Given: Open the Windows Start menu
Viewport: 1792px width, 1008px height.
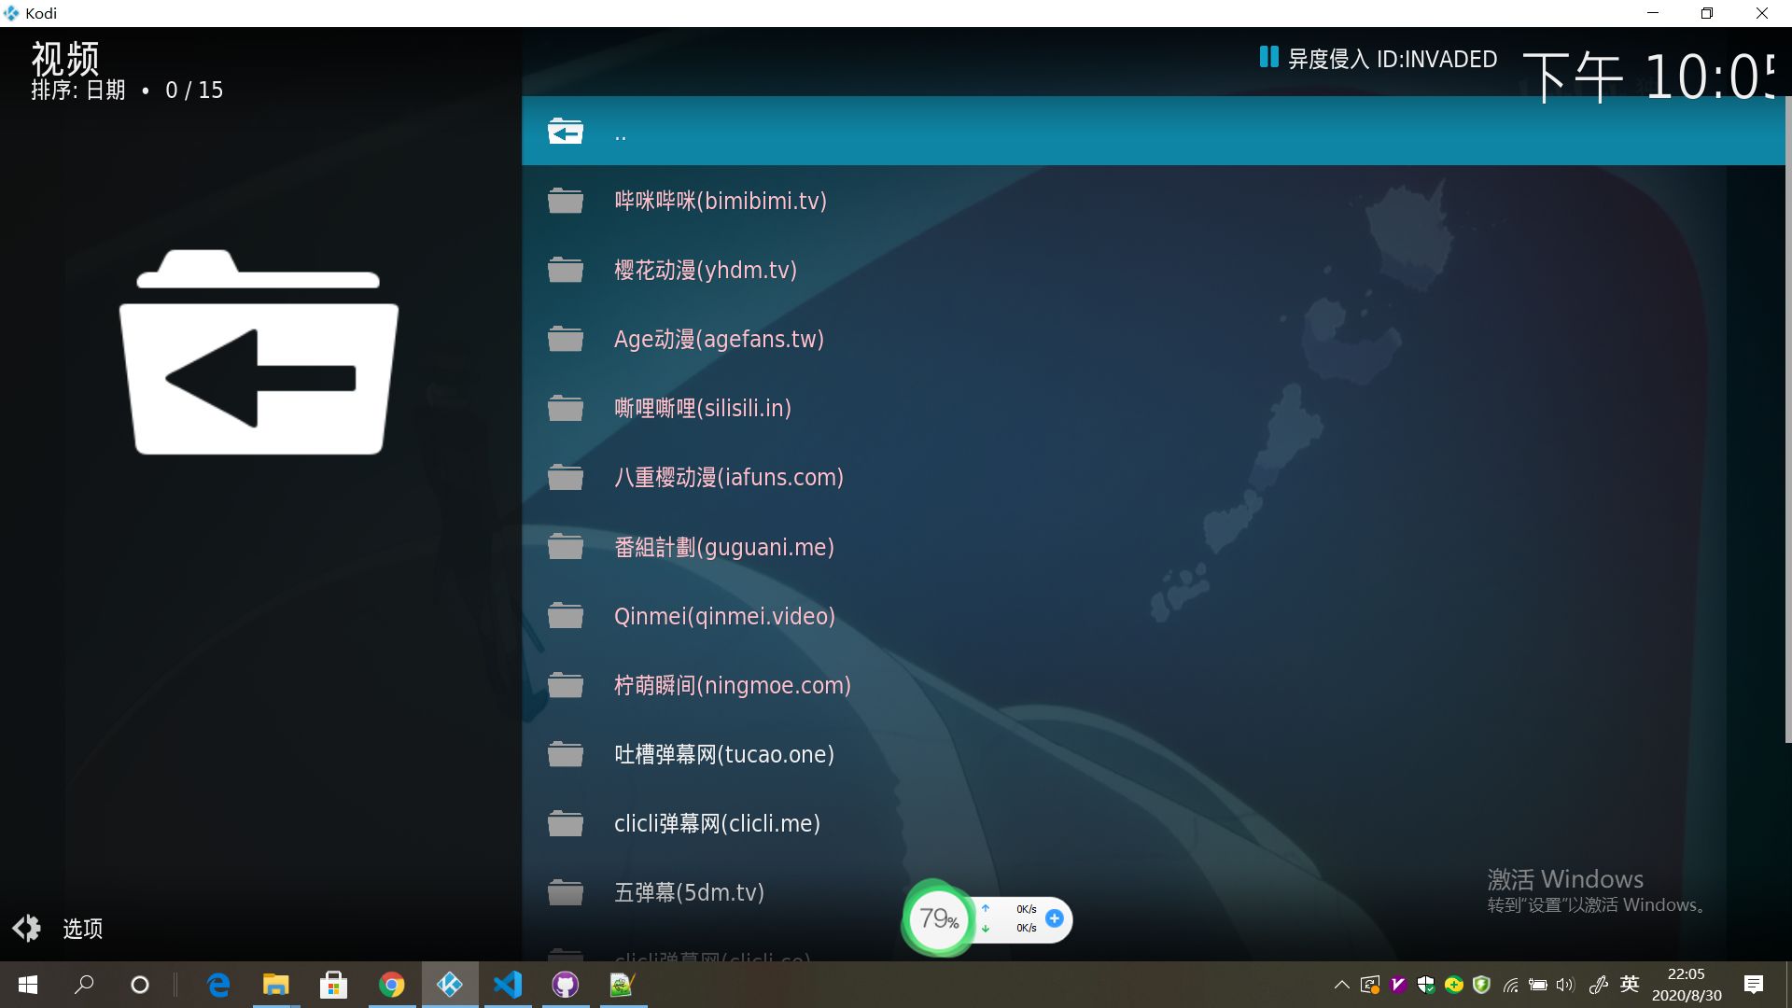Looking at the screenshot, I should [28, 985].
